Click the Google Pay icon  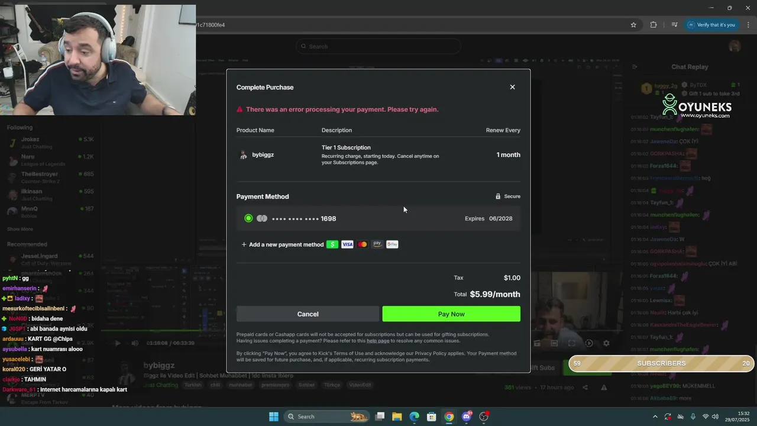(x=392, y=244)
